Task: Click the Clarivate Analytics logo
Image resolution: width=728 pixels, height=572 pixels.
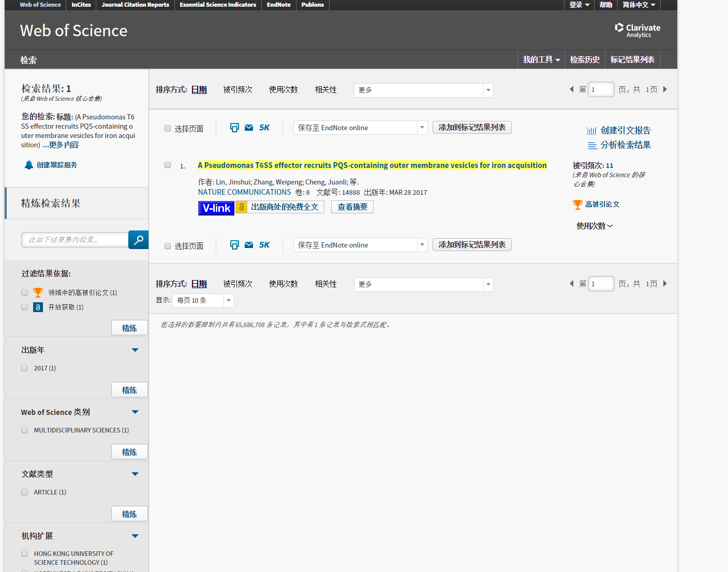Action: [637, 30]
